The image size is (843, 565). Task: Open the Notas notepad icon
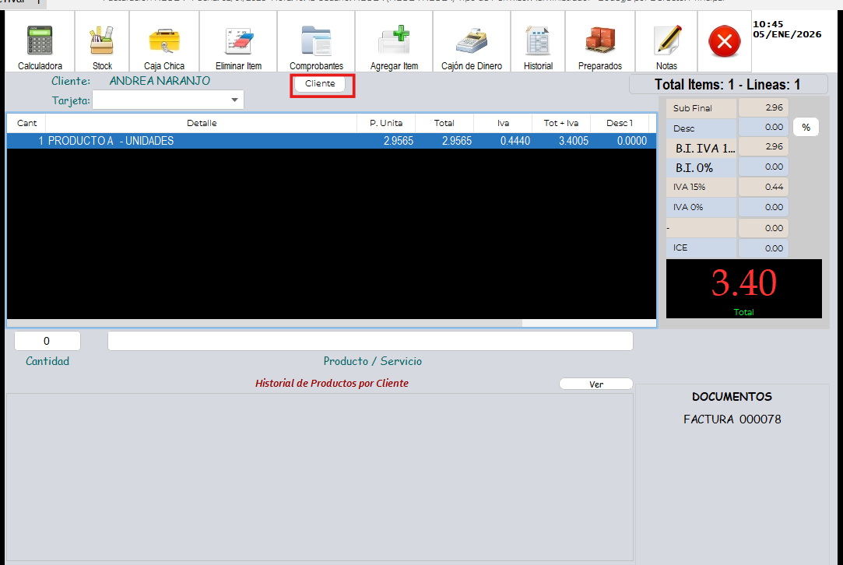click(x=667, y=43)
